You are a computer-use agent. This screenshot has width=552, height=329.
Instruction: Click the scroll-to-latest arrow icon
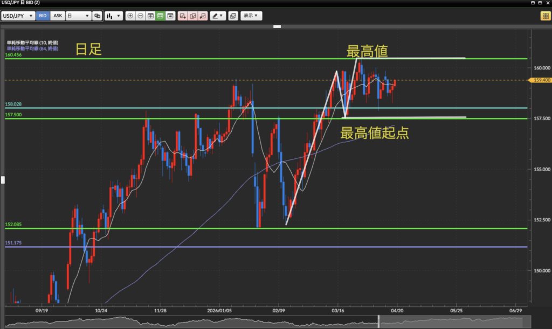tap(170, 16)
